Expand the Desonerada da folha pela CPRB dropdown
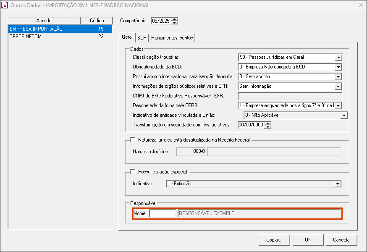Screen dimensions: 367x252 pyautogui.click(x=338, y=105)
